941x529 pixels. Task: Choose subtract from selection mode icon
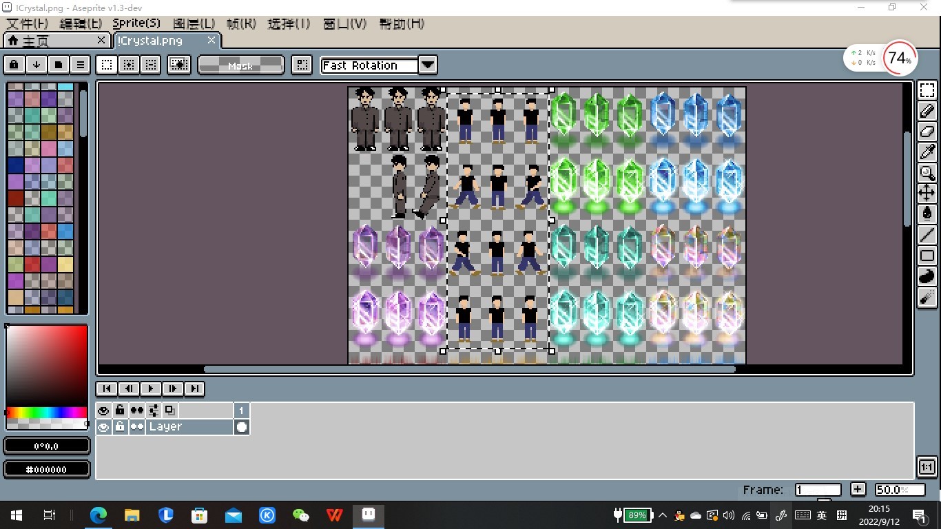tap(150, 65)
